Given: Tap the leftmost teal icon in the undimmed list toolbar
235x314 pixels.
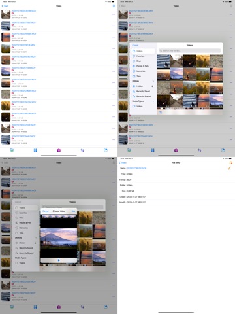Looking at the screenshot, I should (12, 150).
